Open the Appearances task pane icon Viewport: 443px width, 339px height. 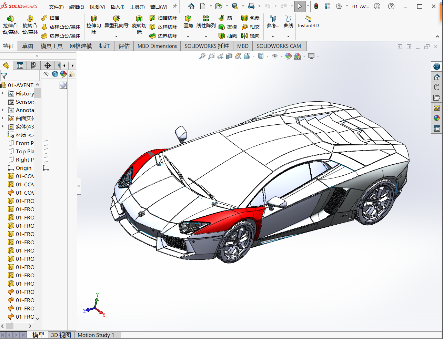pyautogui.click(x=437, y=118)
